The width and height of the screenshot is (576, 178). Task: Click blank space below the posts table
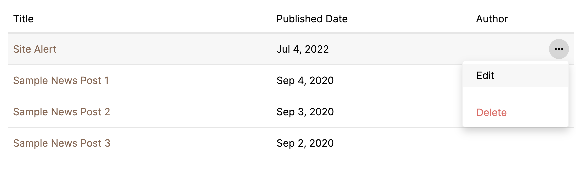pos(287,167)
